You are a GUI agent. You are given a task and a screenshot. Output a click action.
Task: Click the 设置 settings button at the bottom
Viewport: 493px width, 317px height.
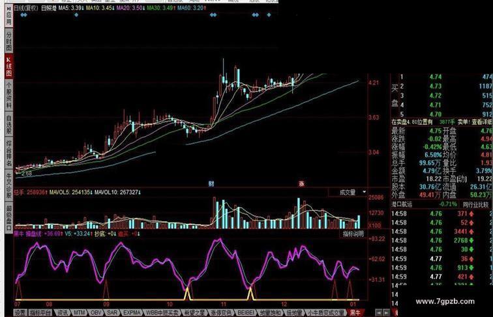[20, 312]
